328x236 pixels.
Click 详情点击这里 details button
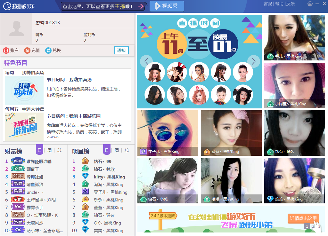click(303, 218)
